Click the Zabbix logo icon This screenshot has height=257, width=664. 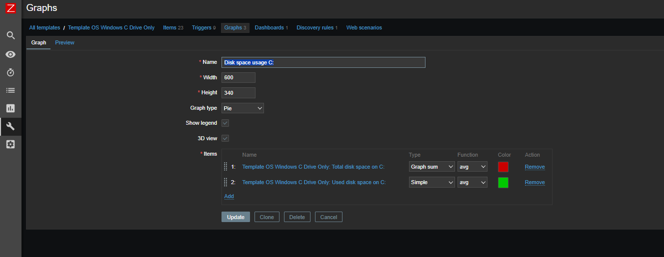click(10, 8)
